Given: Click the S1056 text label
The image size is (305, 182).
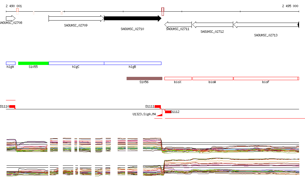Looking at the screenshot, I should tap(144, 82).
